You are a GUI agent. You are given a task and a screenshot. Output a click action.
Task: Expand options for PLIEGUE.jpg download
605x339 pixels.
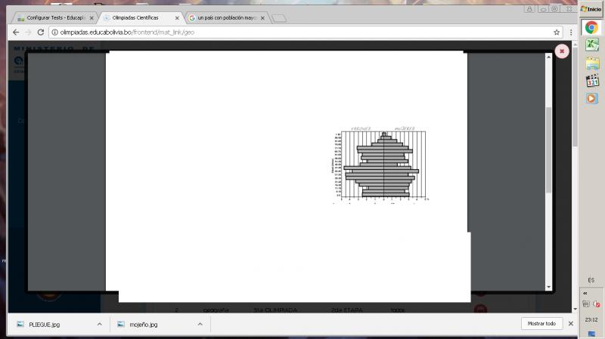[100, 324]
